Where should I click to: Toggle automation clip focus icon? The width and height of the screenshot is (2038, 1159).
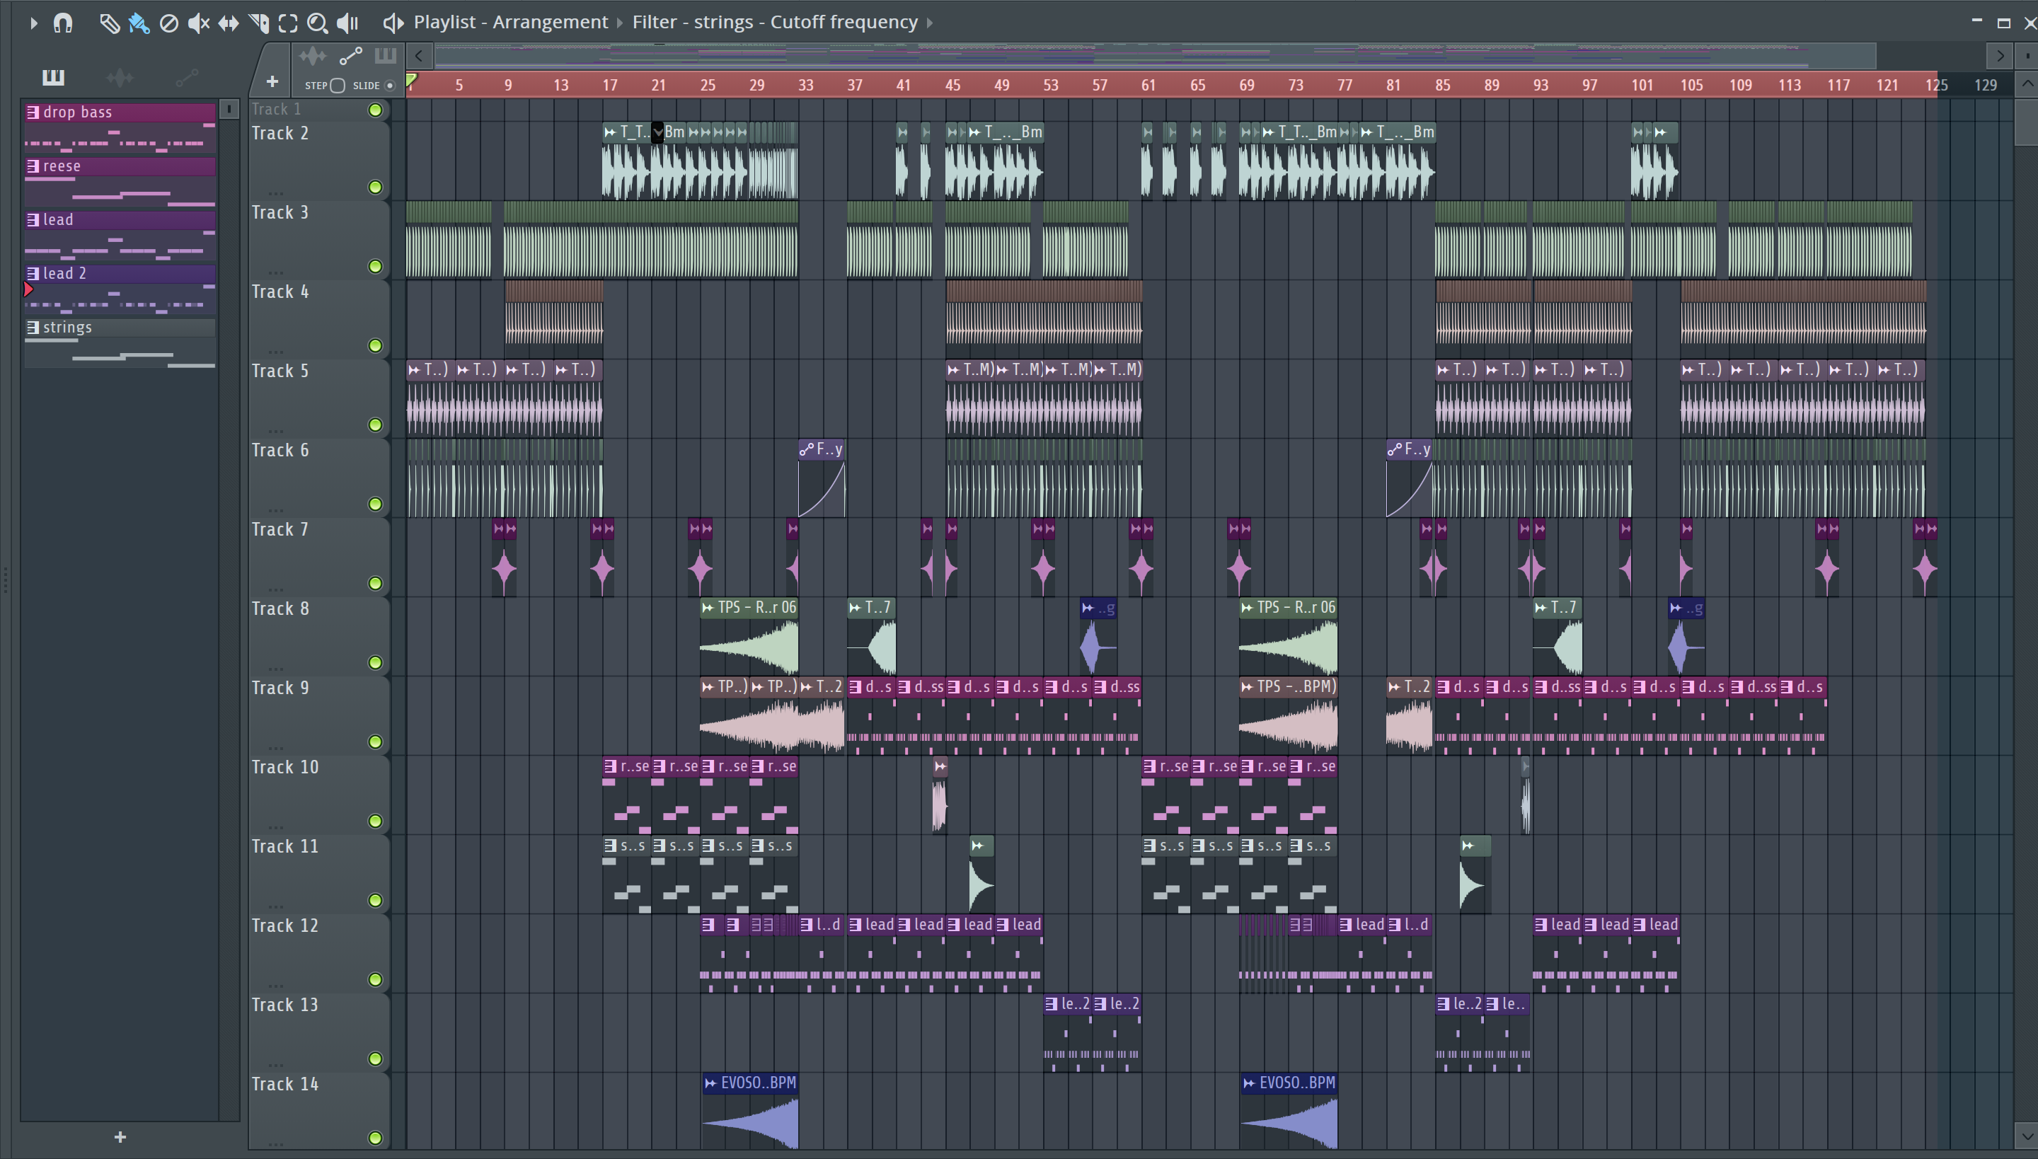click(x=350, y=56)
